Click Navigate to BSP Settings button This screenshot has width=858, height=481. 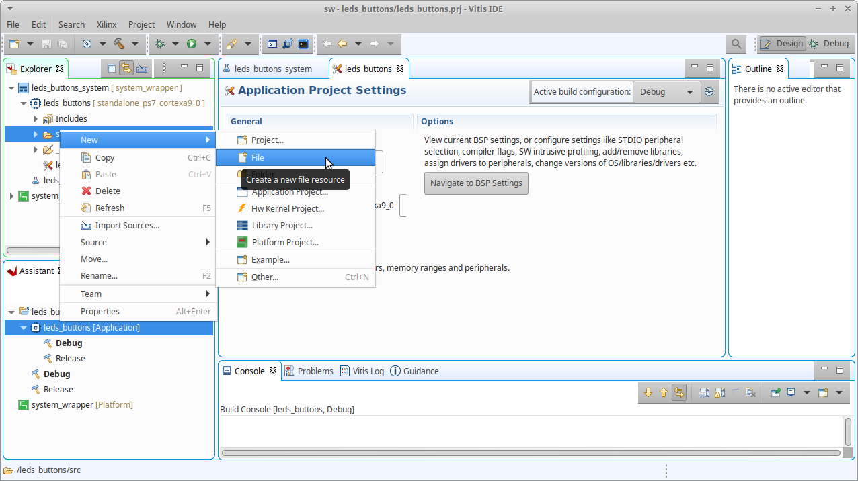476,183
